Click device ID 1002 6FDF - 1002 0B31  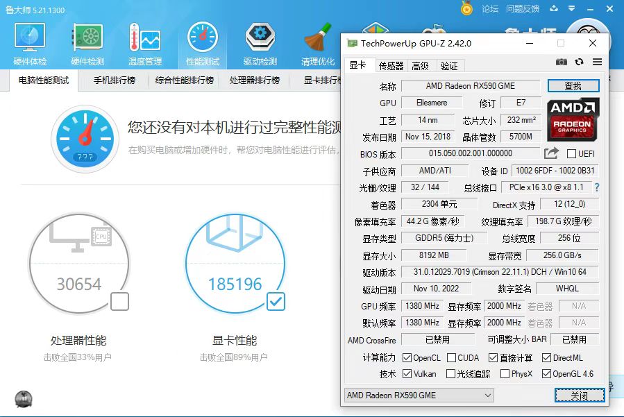pos(555,171)
